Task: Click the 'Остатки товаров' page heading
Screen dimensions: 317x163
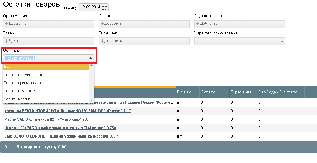Action: click(x=31, y=5)
